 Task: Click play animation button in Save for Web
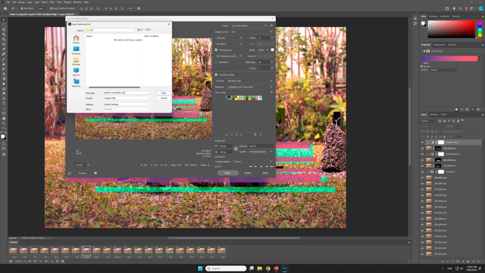tap(261, 166)
